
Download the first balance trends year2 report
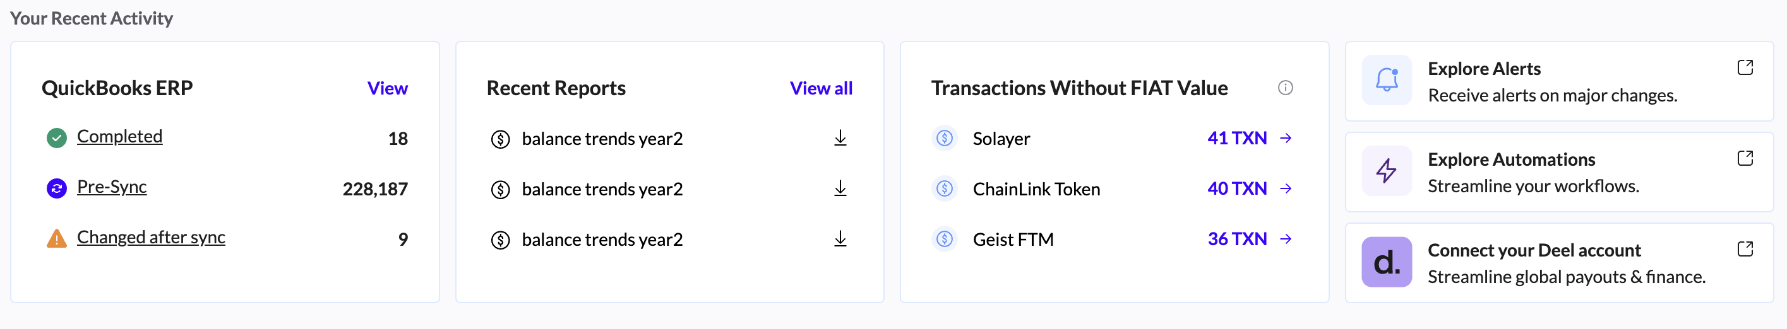[840, 138]
